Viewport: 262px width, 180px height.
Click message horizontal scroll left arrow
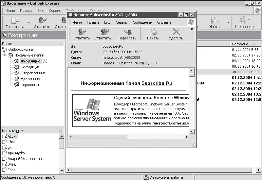[71, 137]
